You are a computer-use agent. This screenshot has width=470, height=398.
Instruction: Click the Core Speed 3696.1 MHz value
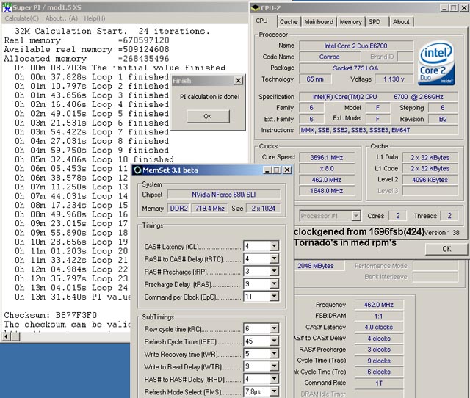(x=327, y=158)
